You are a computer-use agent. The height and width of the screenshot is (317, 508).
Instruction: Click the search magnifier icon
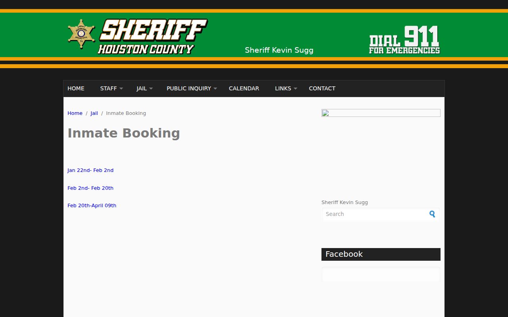[x=432, y=214]
